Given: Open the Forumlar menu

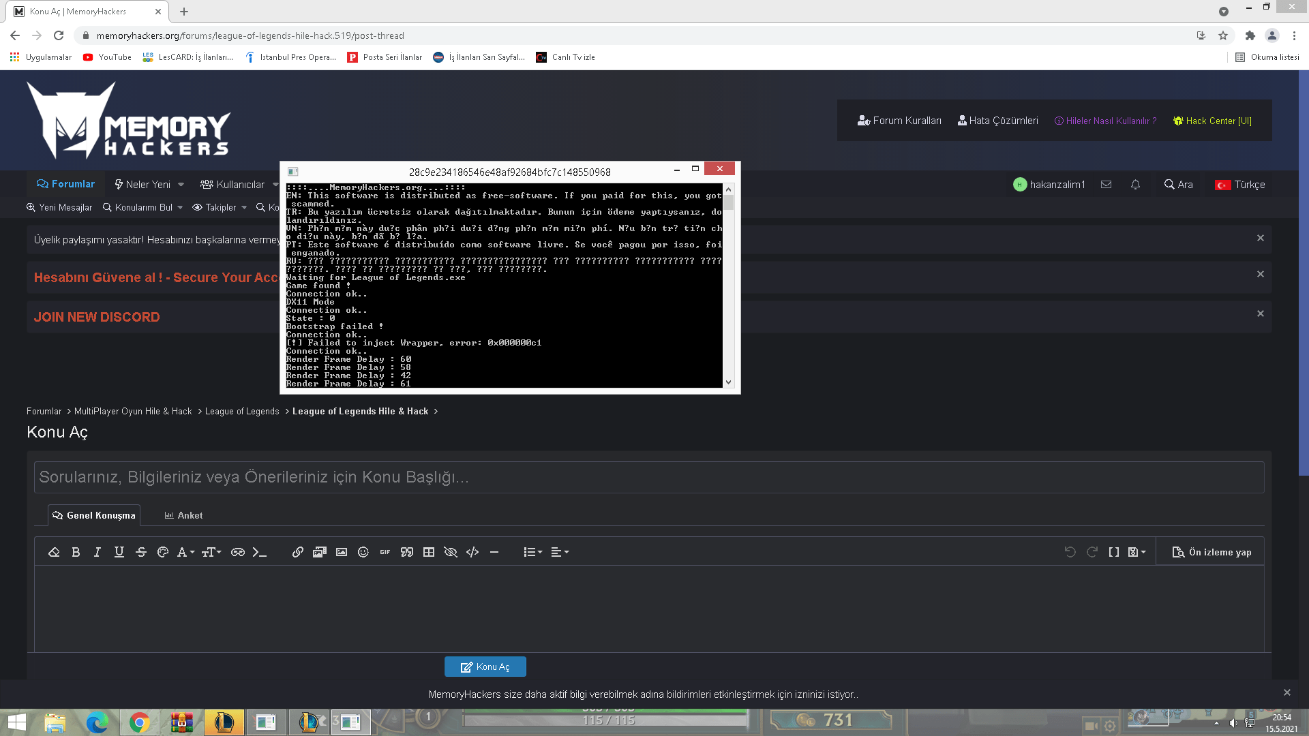Looking at the screenshot, I should 65,184.
